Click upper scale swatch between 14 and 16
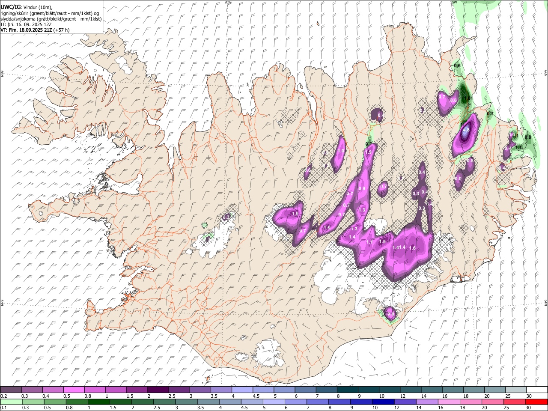Image resolution: width=548 pixels, height=411 pixels. [x=432, y=390]
